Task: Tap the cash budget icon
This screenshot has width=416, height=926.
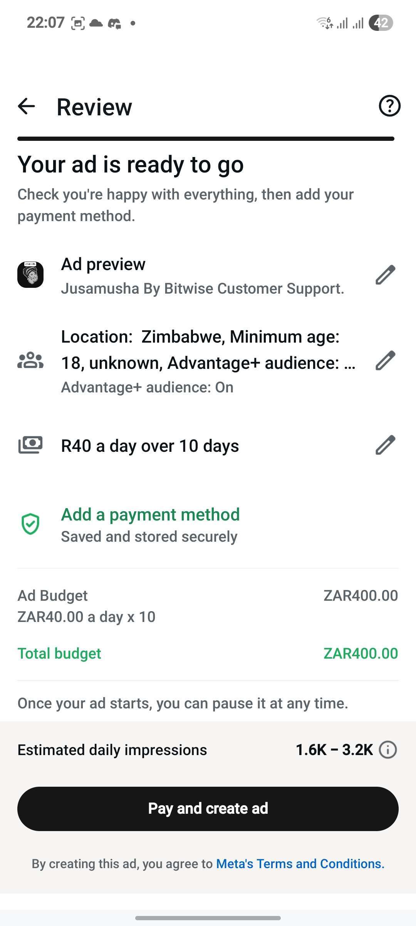Action: pyautogui.click(x=30, y=445)
